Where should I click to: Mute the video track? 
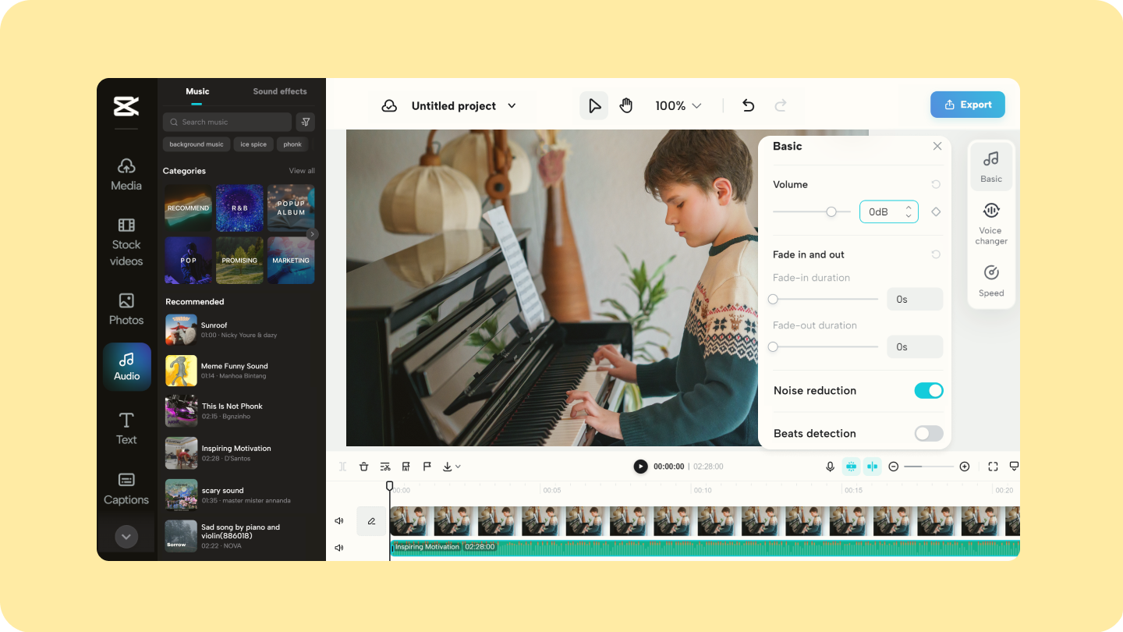[339, 520]
